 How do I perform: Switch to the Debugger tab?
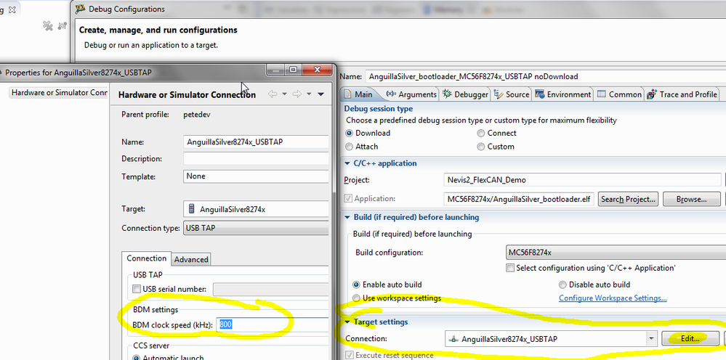466,94
